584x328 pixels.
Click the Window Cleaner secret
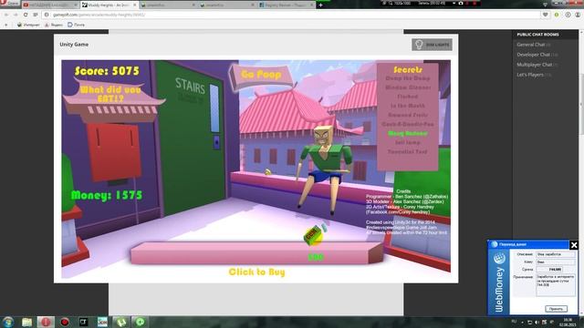point(408,87)
